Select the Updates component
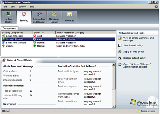 58,46
